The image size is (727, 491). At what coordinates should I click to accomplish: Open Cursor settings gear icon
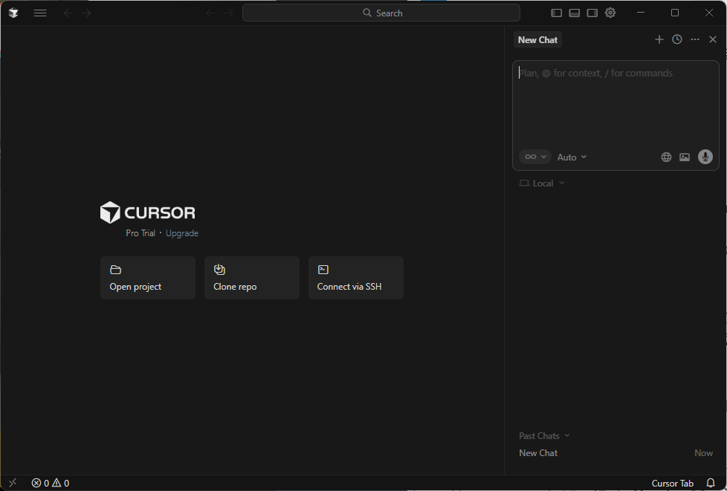610,13
